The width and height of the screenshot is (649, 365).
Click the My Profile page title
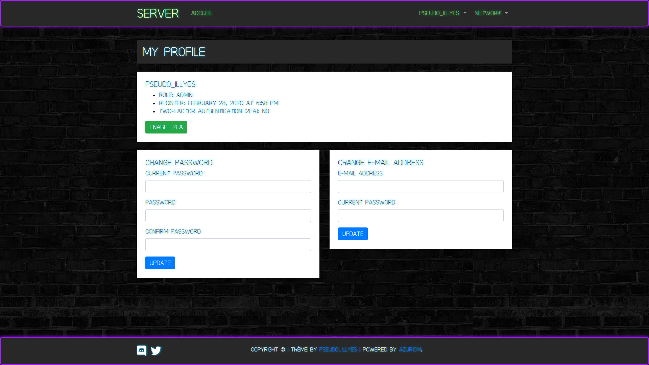[x=173, y=52]
